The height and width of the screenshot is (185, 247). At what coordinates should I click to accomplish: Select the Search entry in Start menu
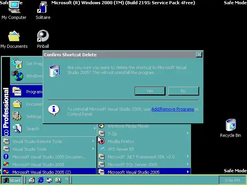(x=53, y=128)
